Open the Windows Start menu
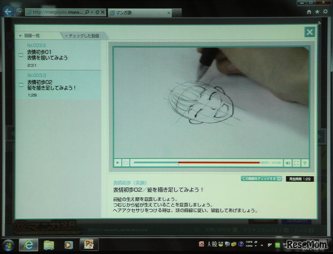 [x=8, y=245]
